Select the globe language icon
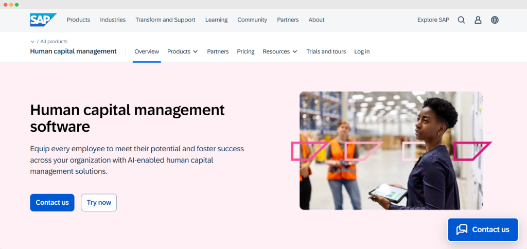This screenshot has height=249, width=527. point(495,20)
